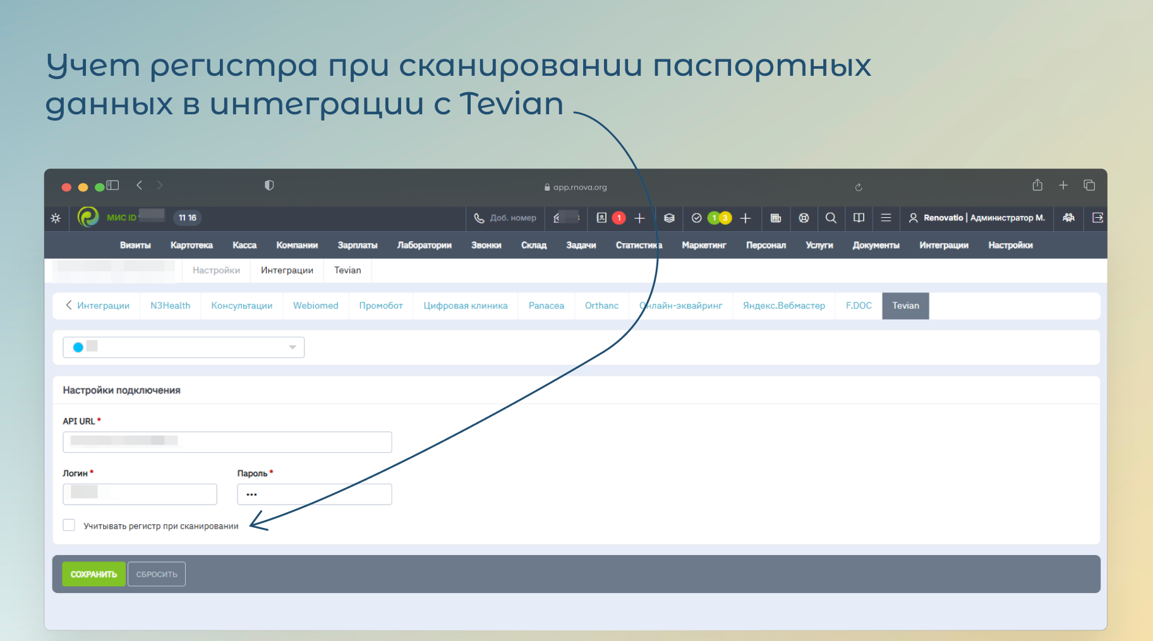Open the Картотека menu item
This screenshot has width=1153, height=641.
[191, 245]
